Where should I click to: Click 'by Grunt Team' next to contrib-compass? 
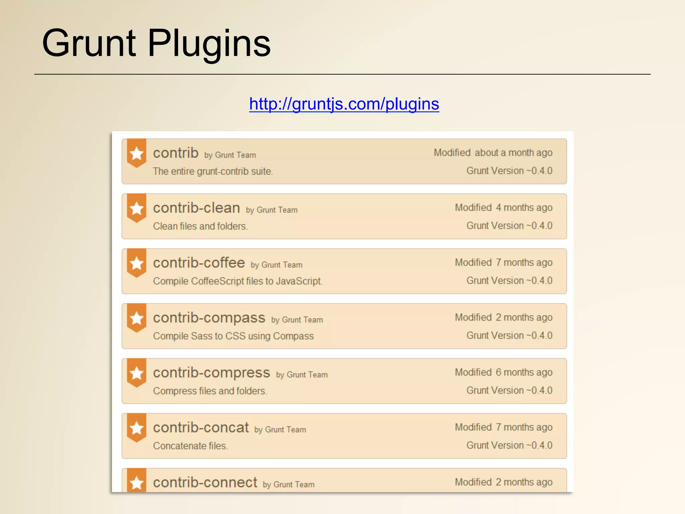click(x=297, y=320)
